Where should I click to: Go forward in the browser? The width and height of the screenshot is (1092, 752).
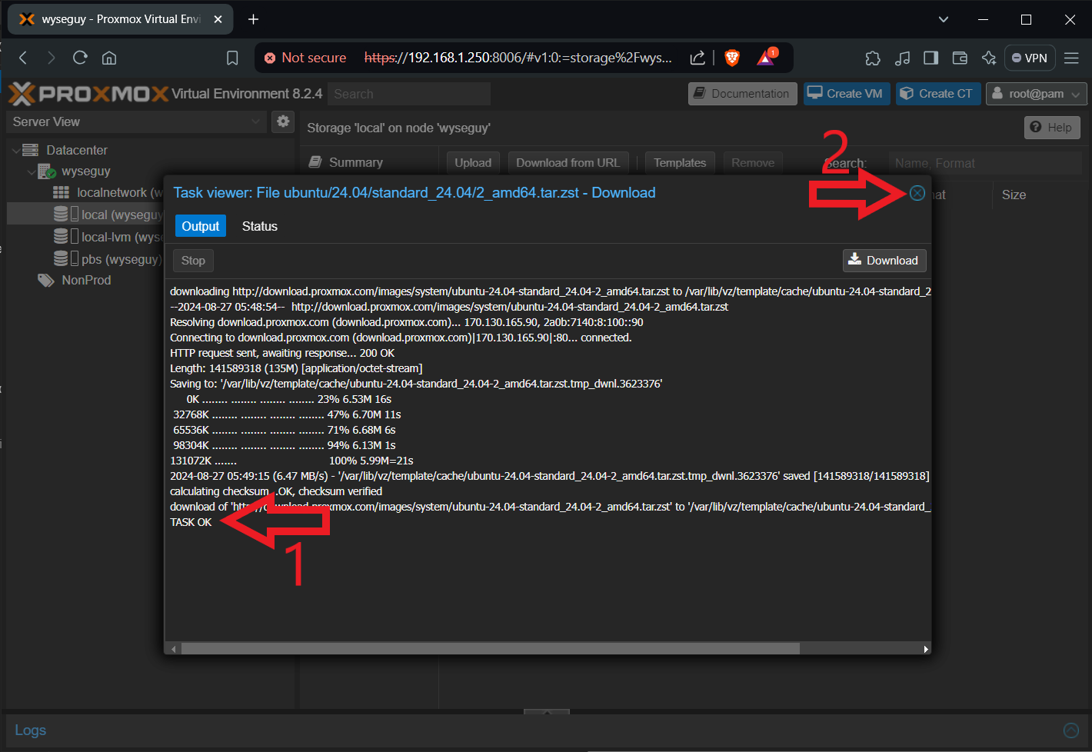point(51,58)
